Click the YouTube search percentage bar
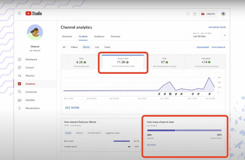 click(129, 147)
